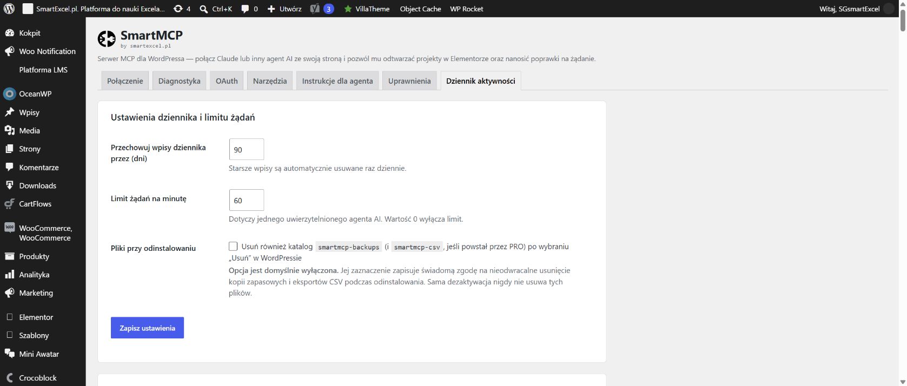Click the Elementor sidebar icon
Screen dimensions: 907x386
point(9,317)
